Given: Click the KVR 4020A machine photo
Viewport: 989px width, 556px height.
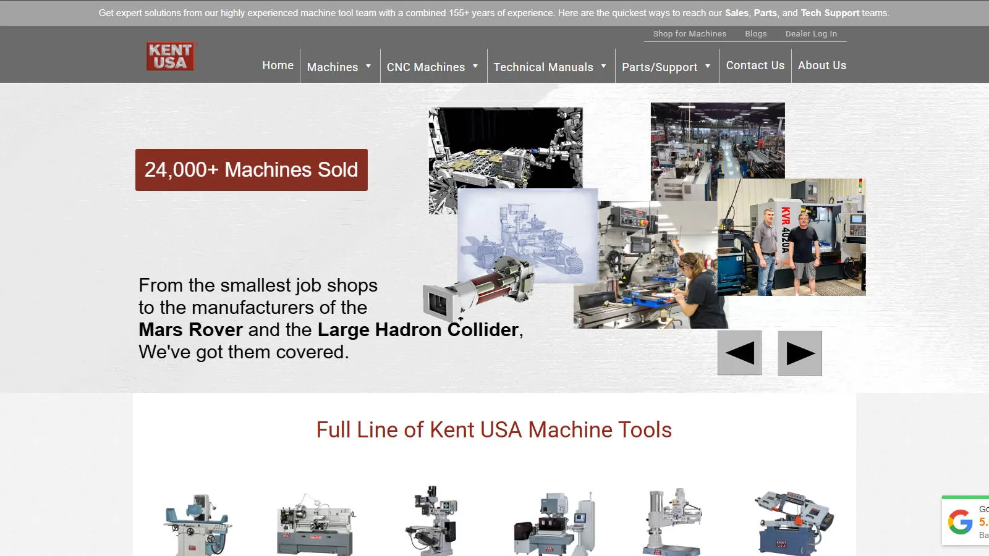Looking at the screenshot, I should (x=792, y=237).
